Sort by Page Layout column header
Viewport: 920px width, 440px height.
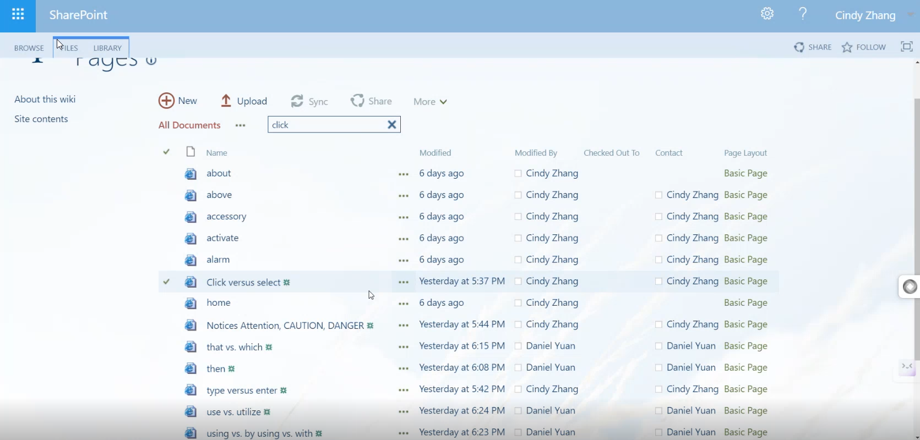coord(745,153)
